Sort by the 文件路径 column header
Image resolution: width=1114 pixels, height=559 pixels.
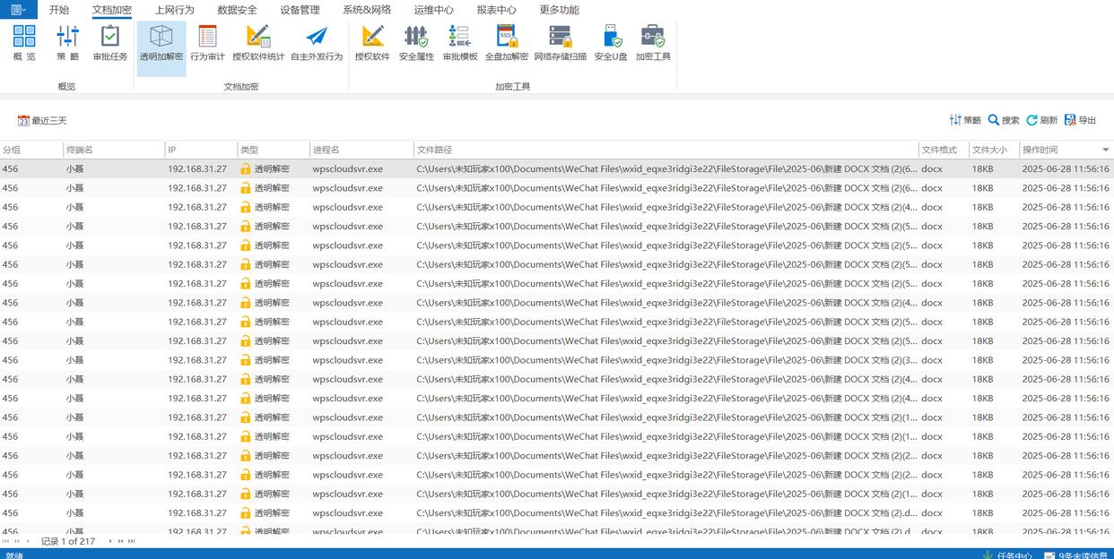click(664, 150)
